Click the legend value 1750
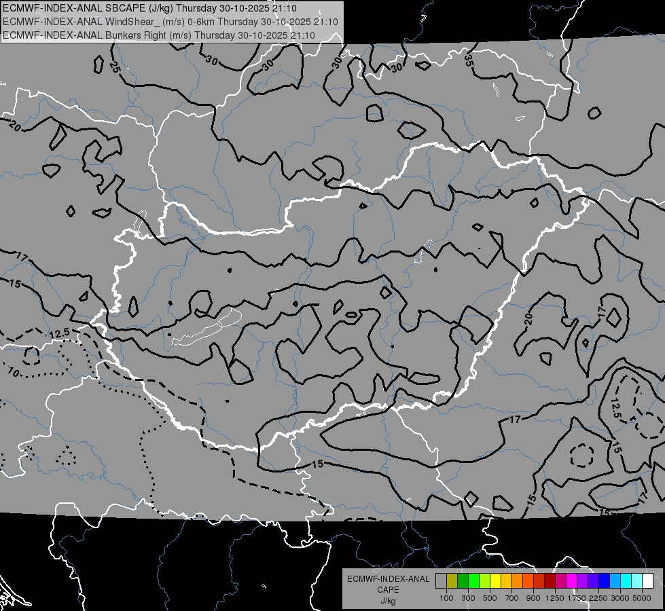The height and width of the screenshot is (611, 665). [577, 598]
